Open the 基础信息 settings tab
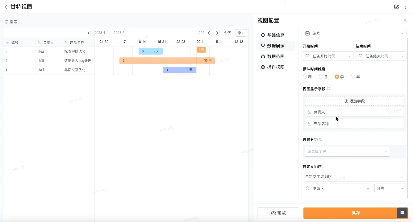Image resolution: width=413 pixels, height=222 pixels. pos(276,35)
